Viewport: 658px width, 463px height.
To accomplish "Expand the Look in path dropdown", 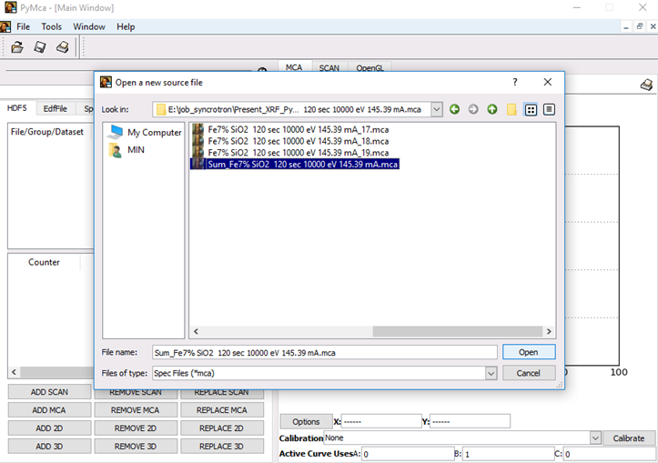I will click(x=437, y=109).
